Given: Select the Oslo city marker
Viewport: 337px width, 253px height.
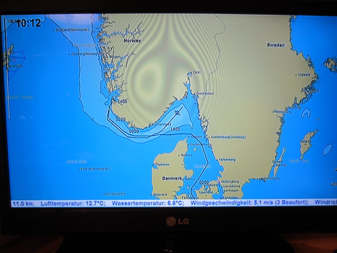Looking at the screenshot, I should click(191, 73).
